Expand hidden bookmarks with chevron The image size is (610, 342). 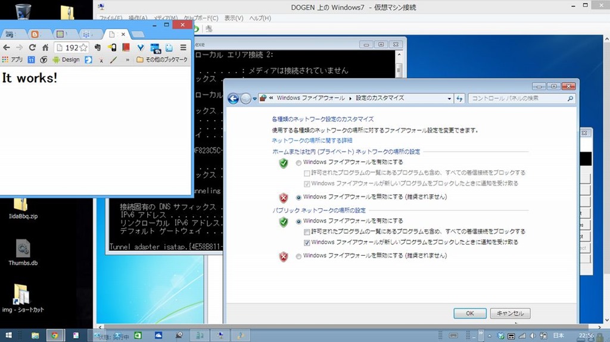tap(127, 60)
